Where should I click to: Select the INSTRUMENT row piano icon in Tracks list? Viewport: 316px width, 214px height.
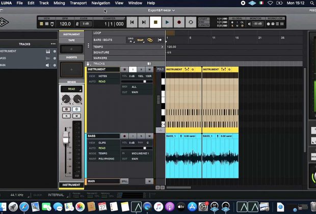click(x=48, y=51)
